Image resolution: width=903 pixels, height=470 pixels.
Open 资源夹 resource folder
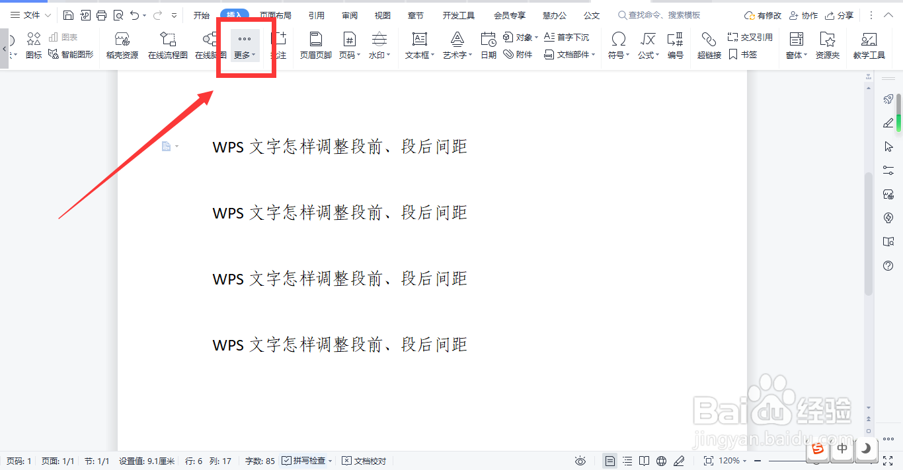[x=828, y=46]
